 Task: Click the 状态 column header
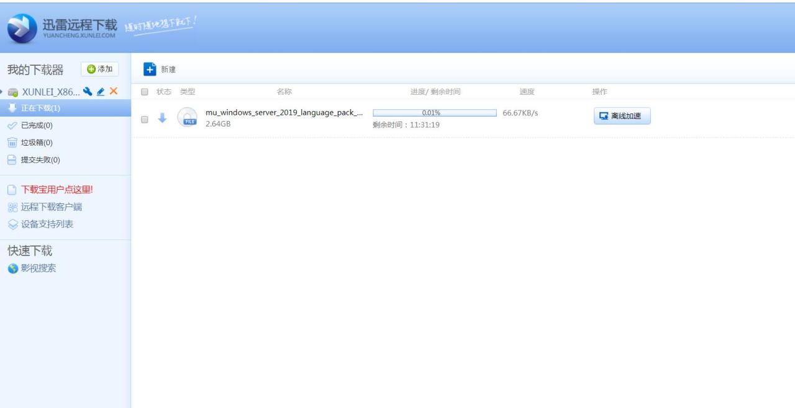click(x=163, y=92)
